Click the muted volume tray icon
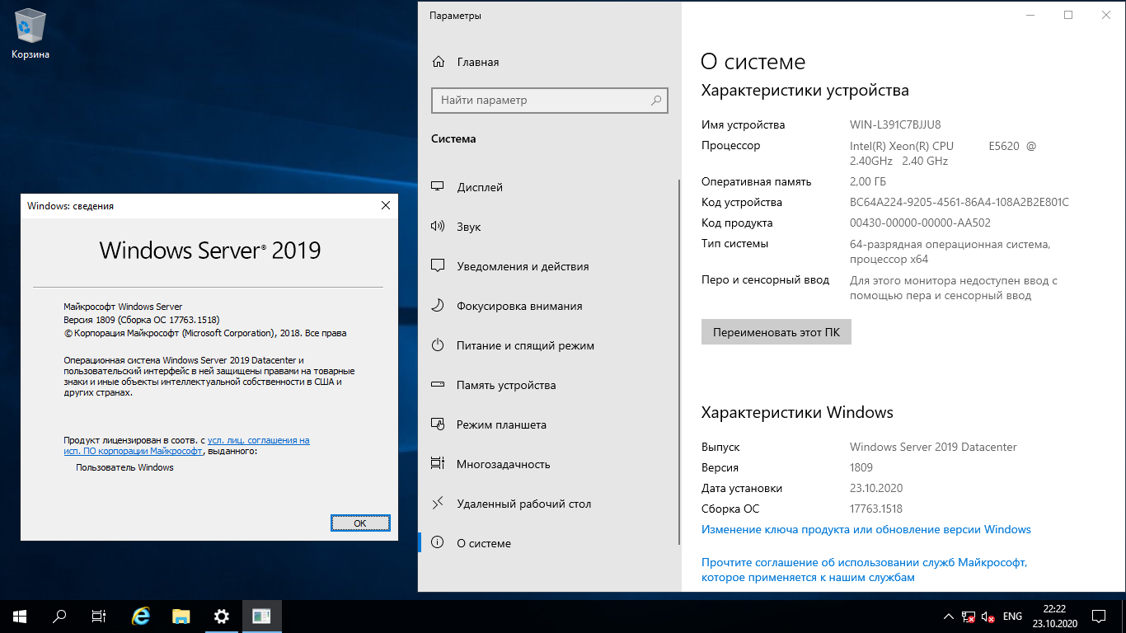 (x=988, y=617)
